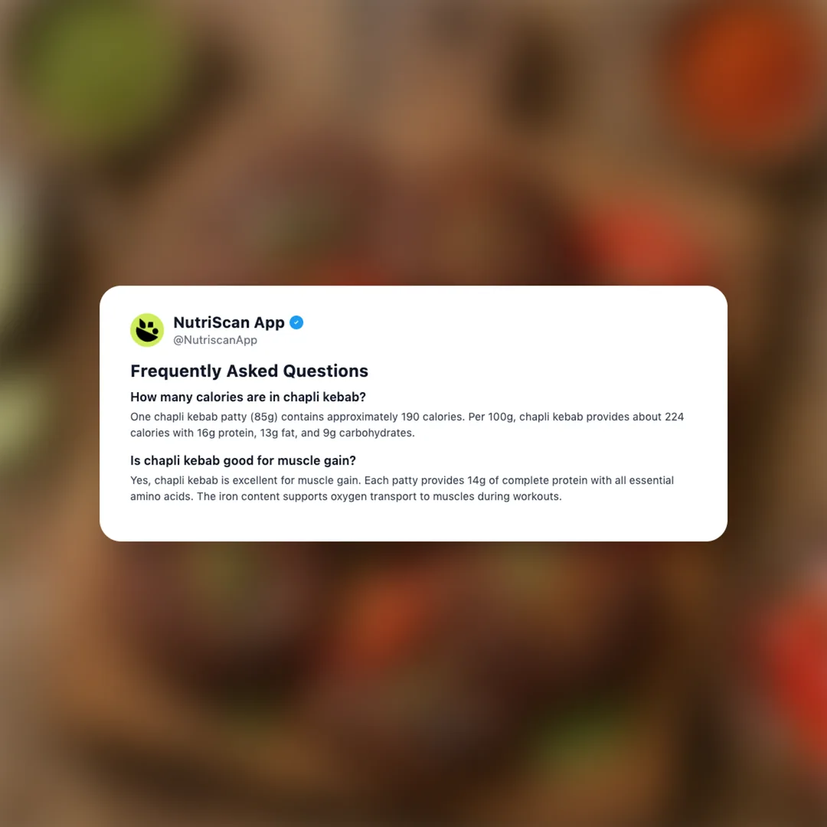
Task: Click the blue verified badge
Action: [296, 322]
